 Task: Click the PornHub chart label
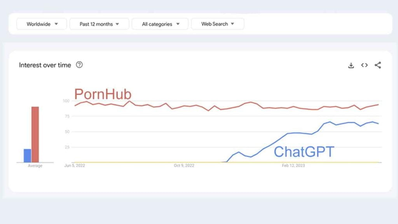tap(103, 94)
